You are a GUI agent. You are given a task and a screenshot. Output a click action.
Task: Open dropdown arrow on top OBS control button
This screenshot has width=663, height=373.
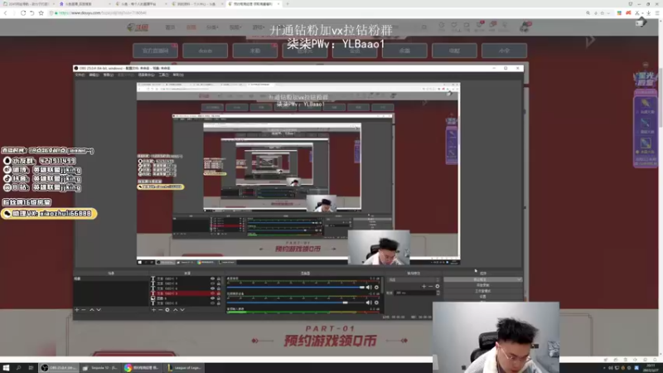click(x=520, y=279)
